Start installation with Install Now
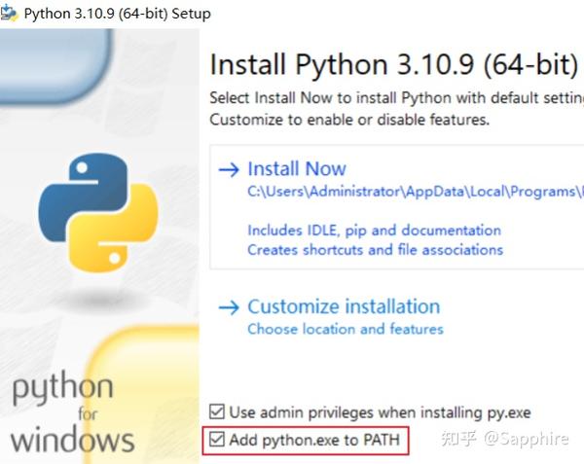 (296, 169)
